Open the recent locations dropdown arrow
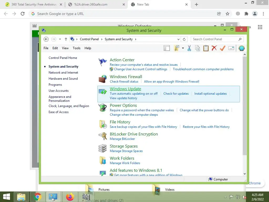 pos(60,39)
